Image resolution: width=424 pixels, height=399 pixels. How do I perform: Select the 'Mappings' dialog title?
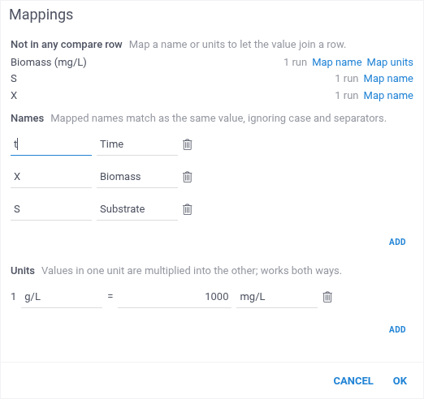tap(41, 15)
